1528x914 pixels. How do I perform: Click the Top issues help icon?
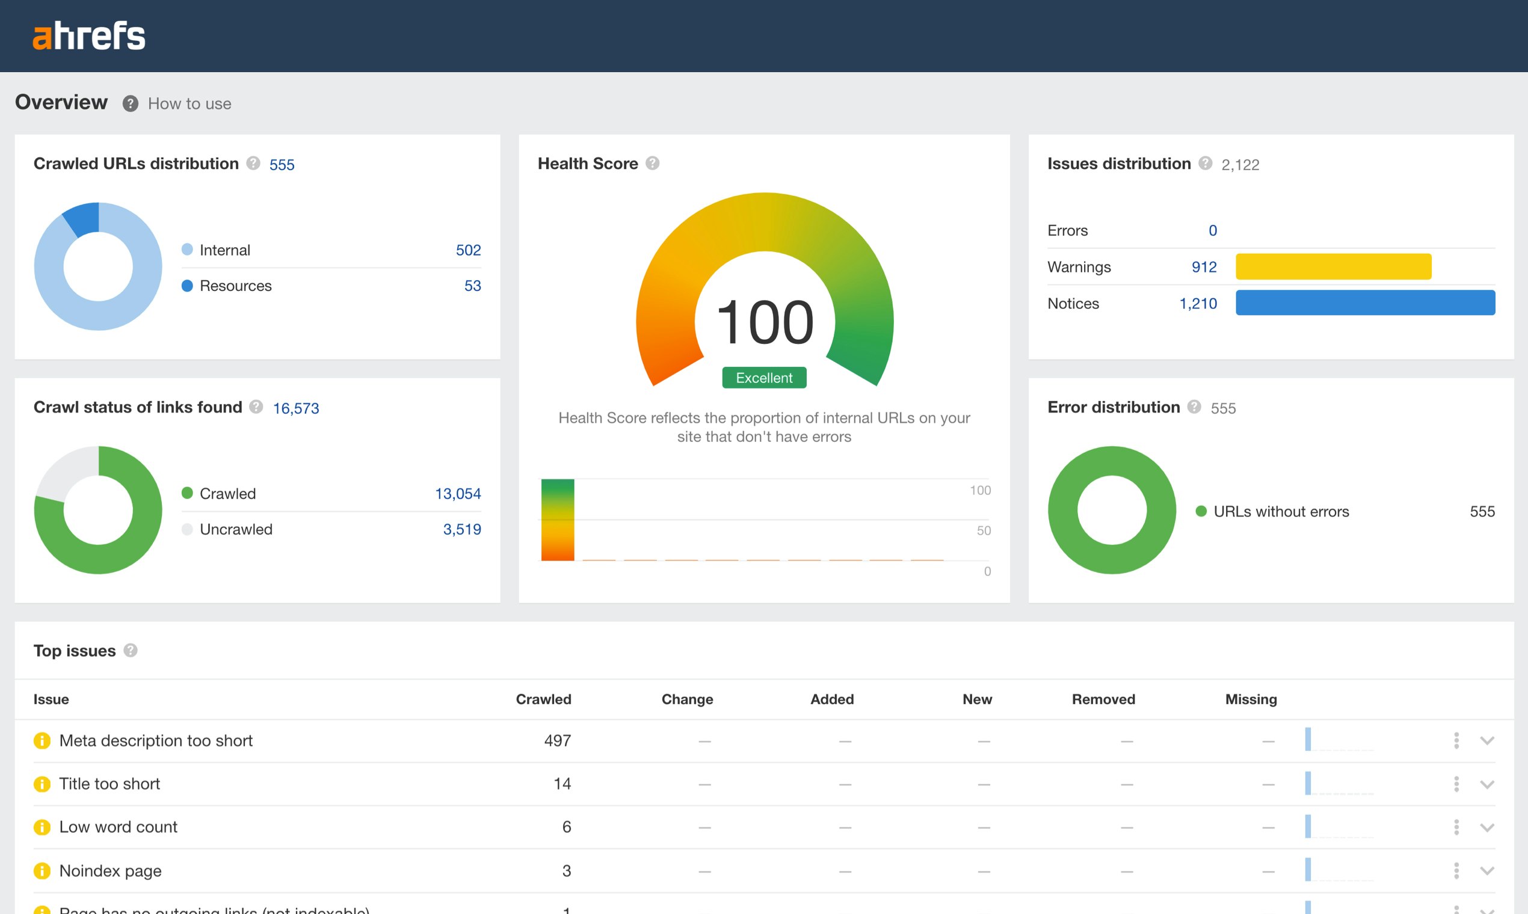[x=131, y=651]
